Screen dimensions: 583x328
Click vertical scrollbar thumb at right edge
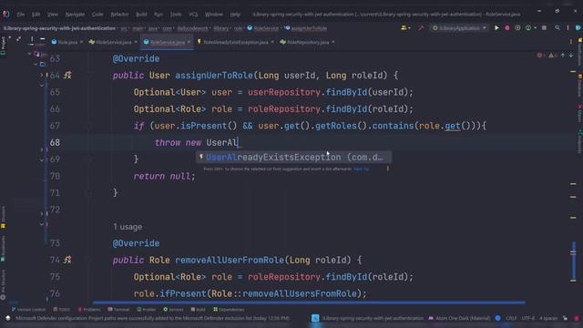[573, 261]
